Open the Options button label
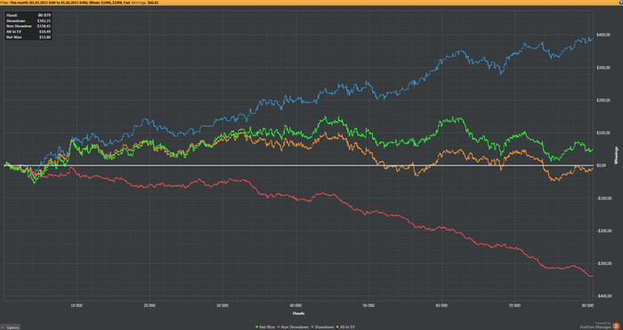 point(12,327)
